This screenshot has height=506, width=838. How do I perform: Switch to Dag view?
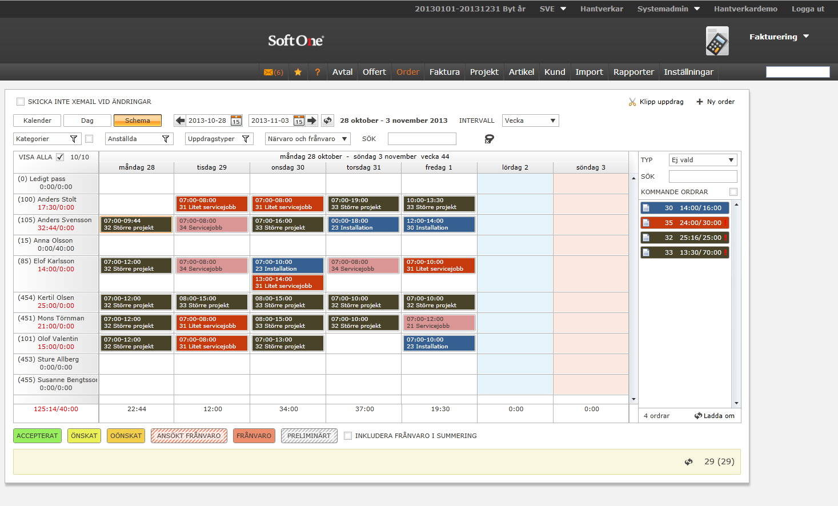click(x=87, y=121)
